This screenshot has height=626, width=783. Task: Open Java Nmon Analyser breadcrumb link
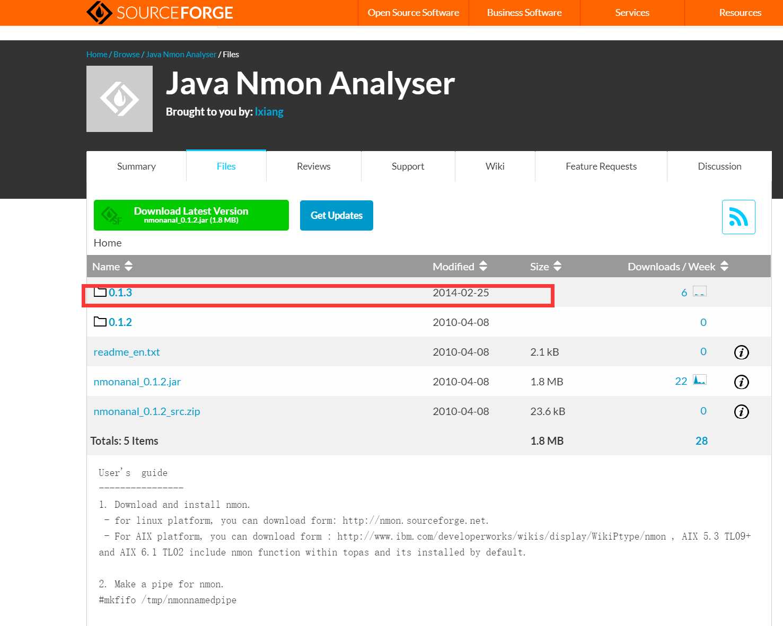coord(181,55)
